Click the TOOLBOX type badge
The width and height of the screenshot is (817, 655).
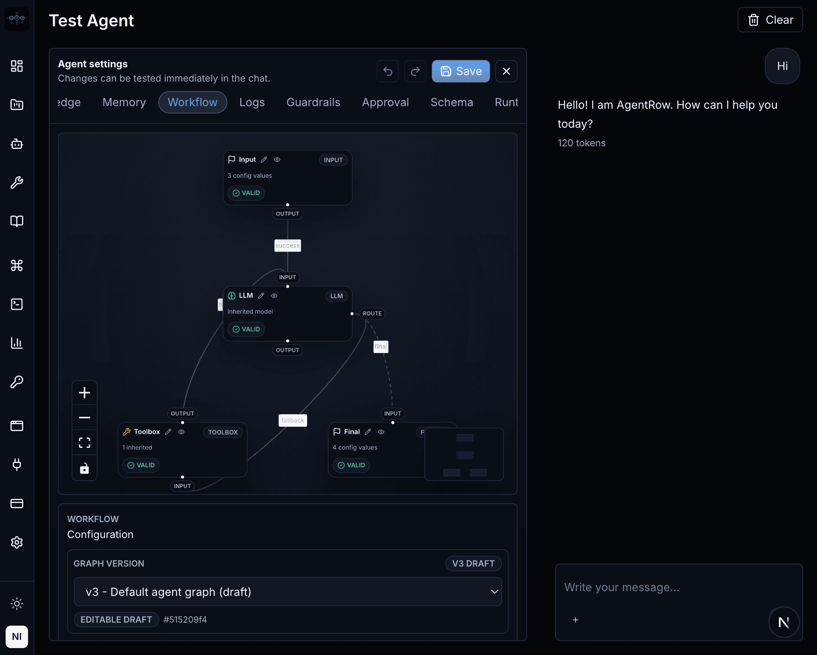223,432
